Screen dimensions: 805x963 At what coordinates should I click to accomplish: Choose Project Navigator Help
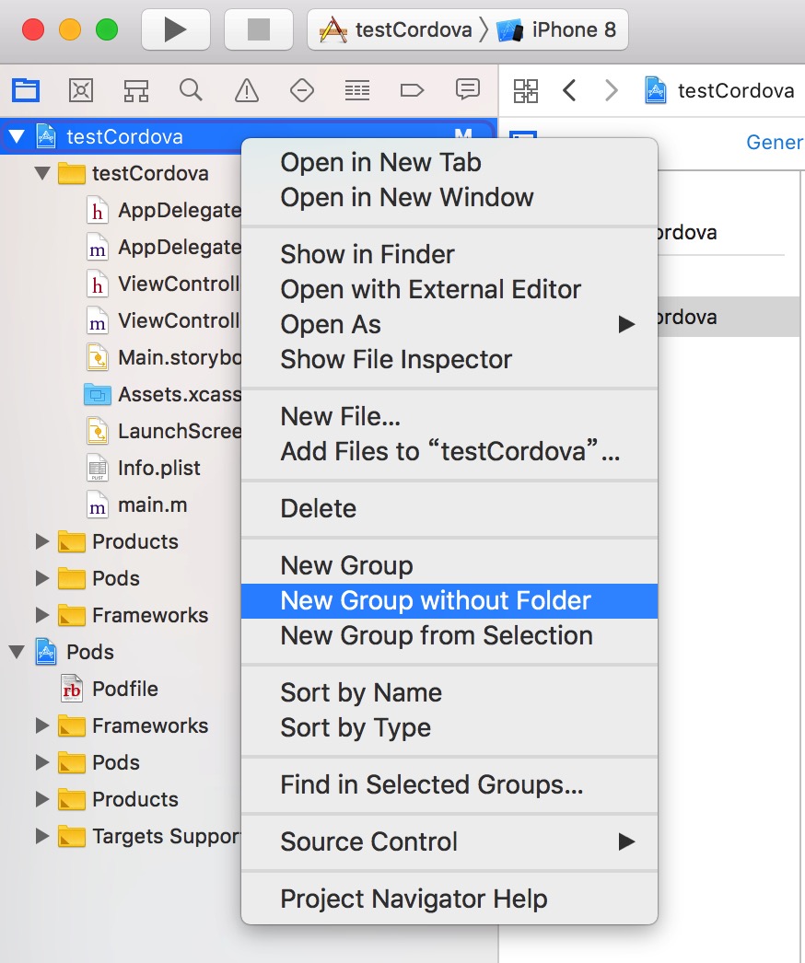449,899
